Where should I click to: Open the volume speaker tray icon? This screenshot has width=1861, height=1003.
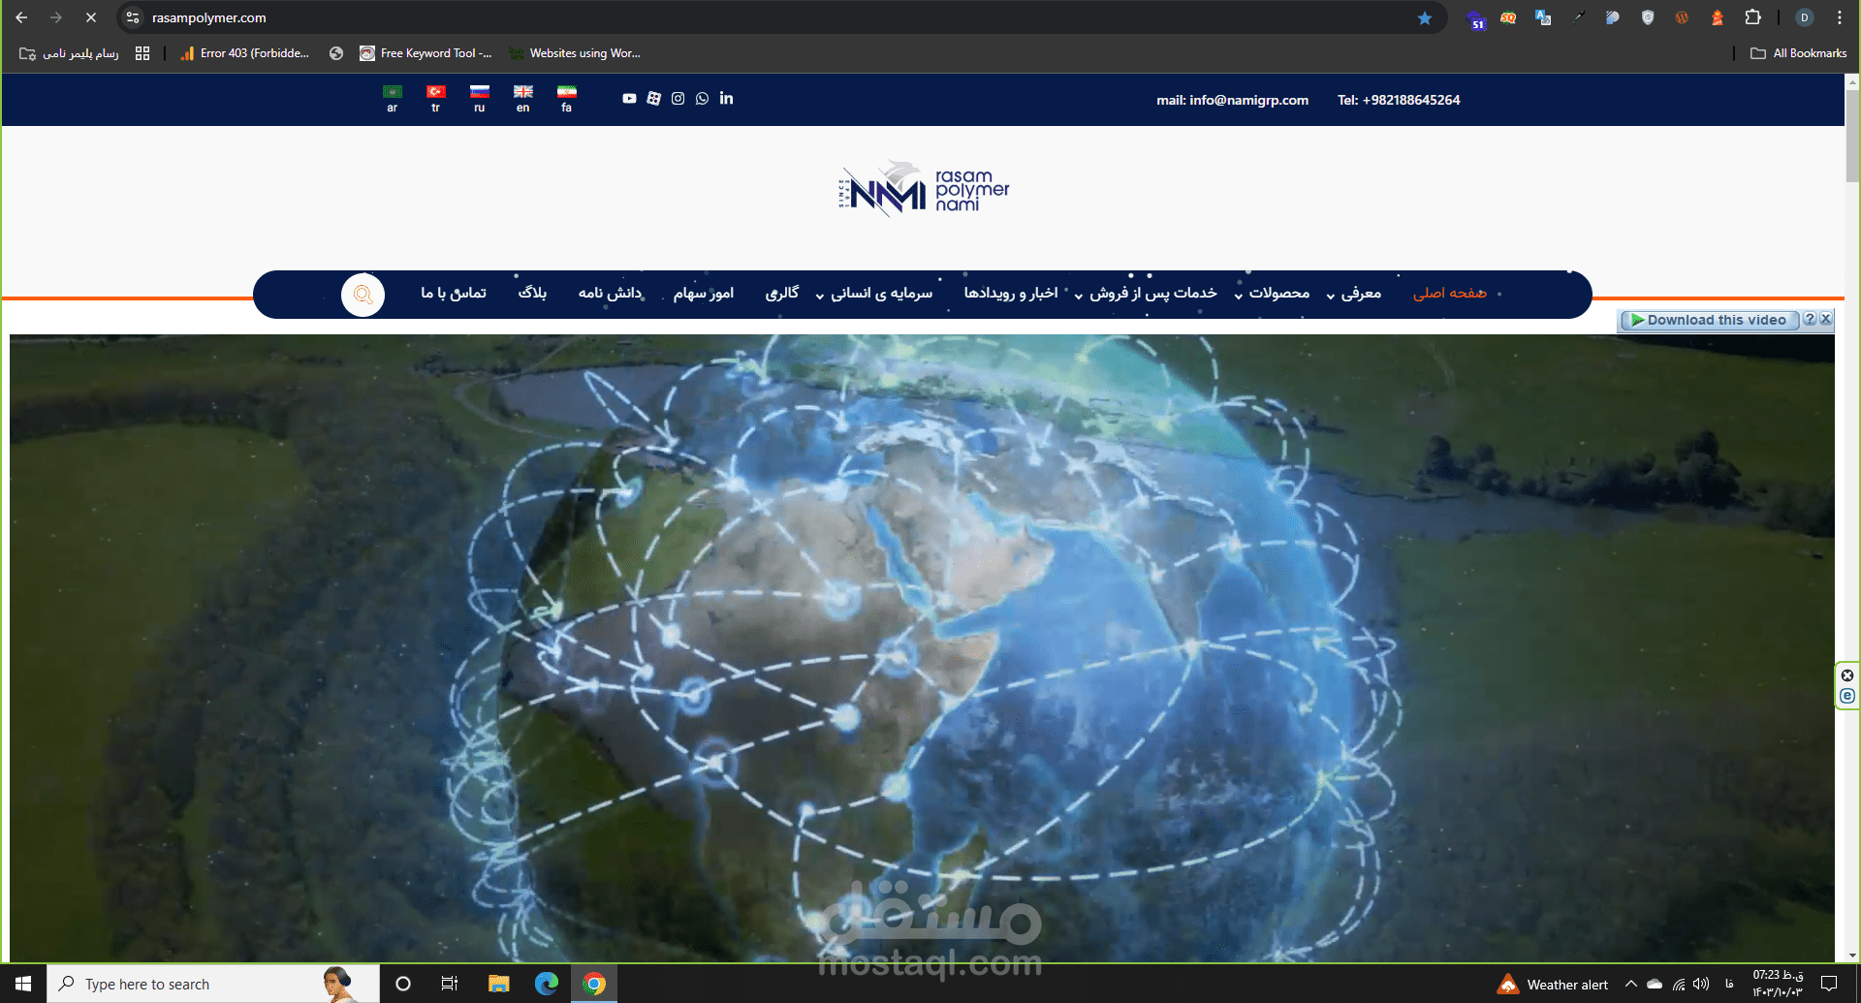click(x=1701, y=984)
